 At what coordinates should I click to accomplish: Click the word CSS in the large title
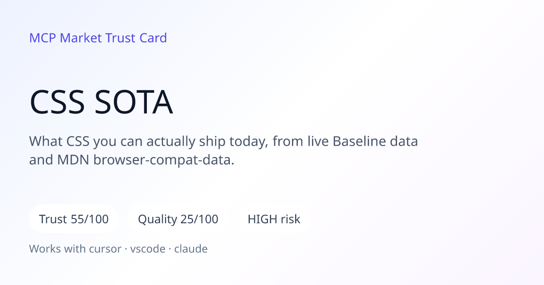click(x=57, y=103)
